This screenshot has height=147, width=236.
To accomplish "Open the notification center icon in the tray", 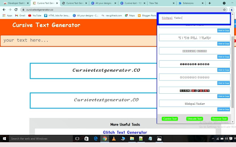I will 231,139.
